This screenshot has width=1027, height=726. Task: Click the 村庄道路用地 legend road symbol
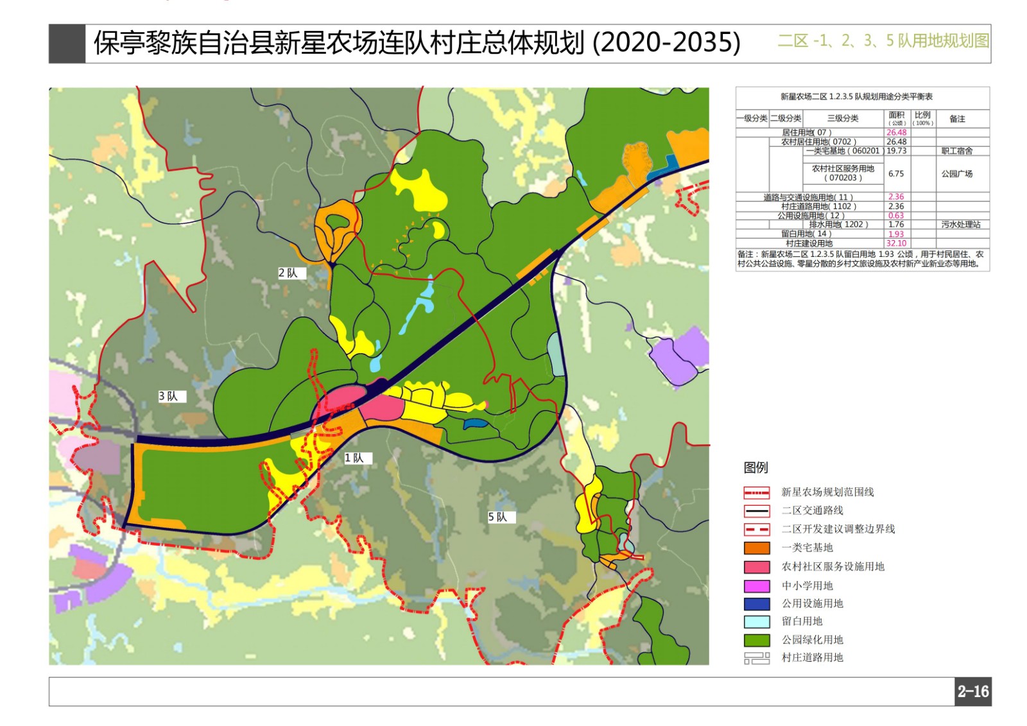tap(756, 658)
